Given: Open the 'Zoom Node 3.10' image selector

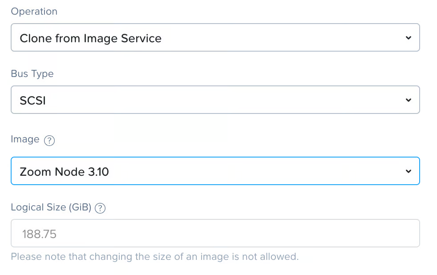Looking at the screenshot, I should pyautogui.click(x=215, y=171).
